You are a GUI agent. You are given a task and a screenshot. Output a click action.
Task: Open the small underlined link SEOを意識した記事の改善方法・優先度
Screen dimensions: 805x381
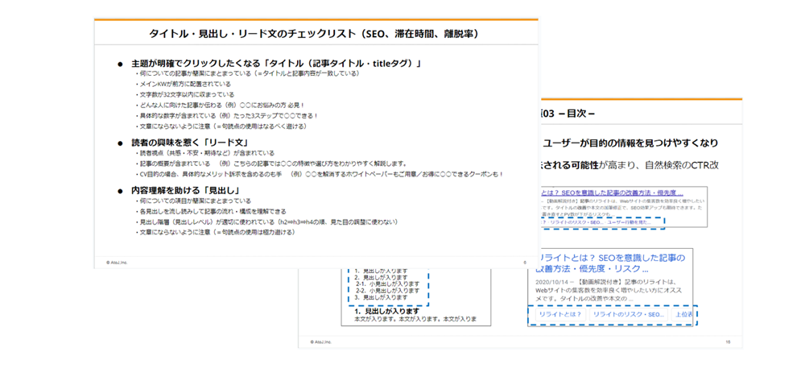point(612,193)
